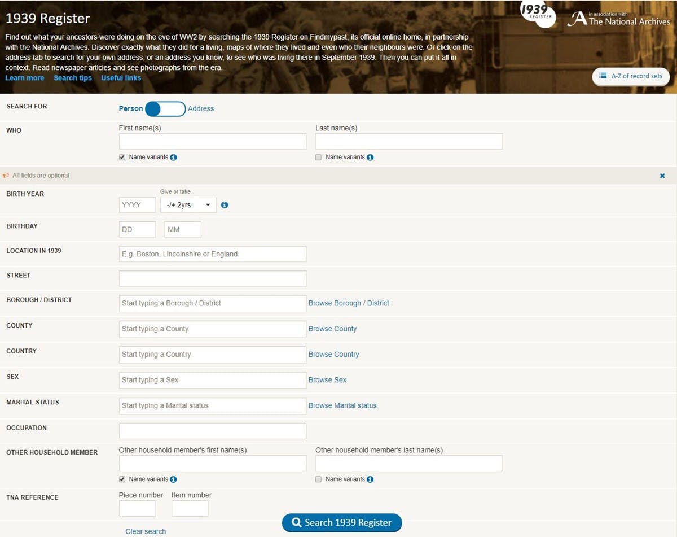Click info icon for household last name variants
The width and height of the screenshot is (677, 537).
coord(370,479)
